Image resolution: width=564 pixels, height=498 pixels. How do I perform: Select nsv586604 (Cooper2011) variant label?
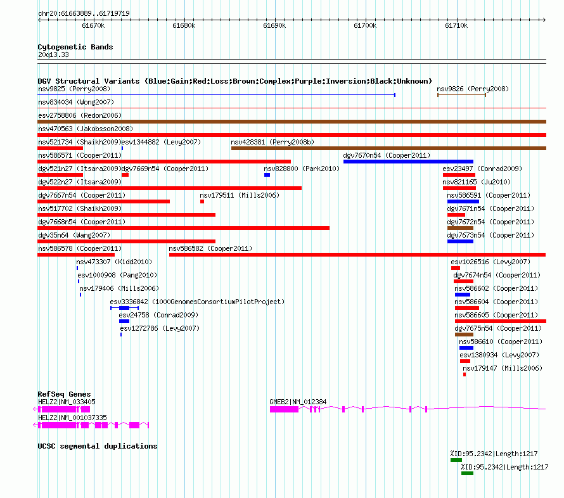tap(496, 302)
